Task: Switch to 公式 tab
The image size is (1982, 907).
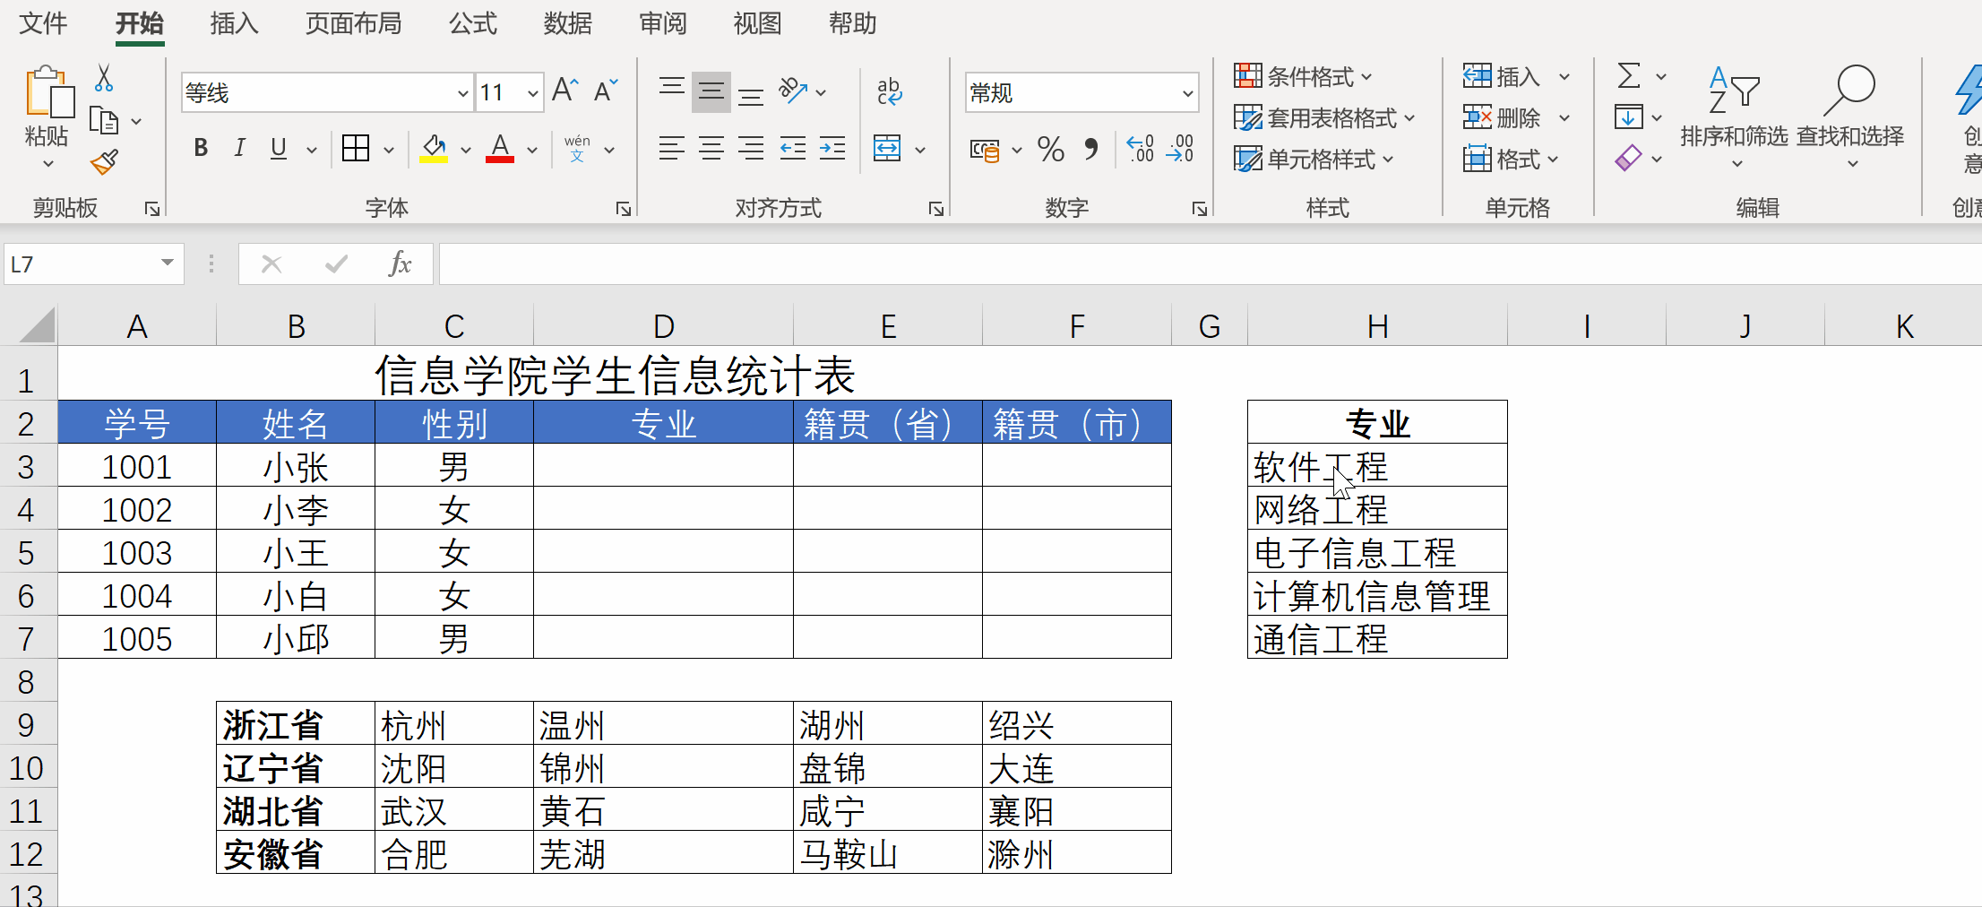Action: (x=473, y=23)
